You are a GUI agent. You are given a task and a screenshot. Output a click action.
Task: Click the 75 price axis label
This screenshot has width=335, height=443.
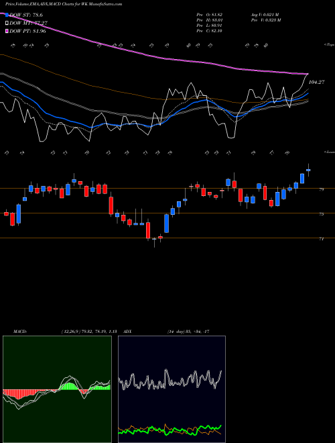321,214
